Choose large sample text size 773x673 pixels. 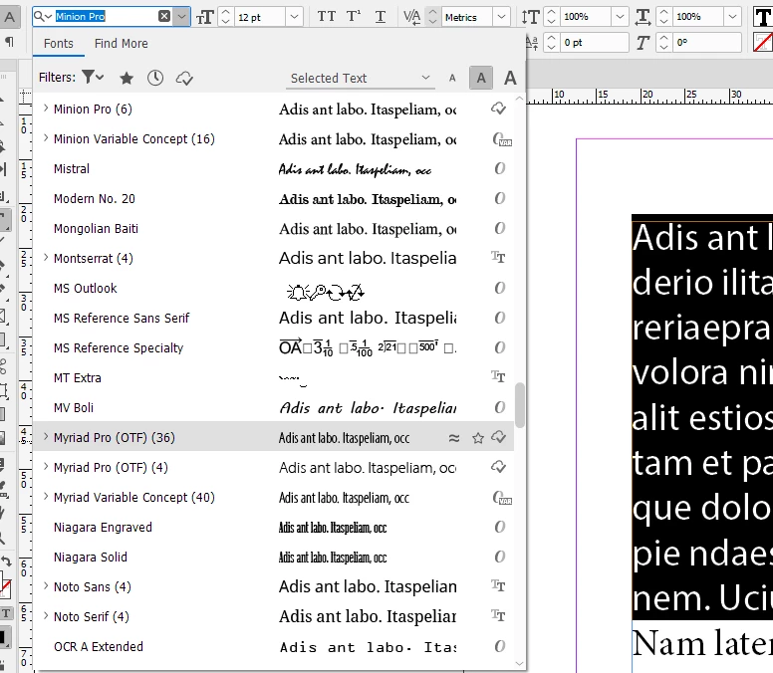511,78
